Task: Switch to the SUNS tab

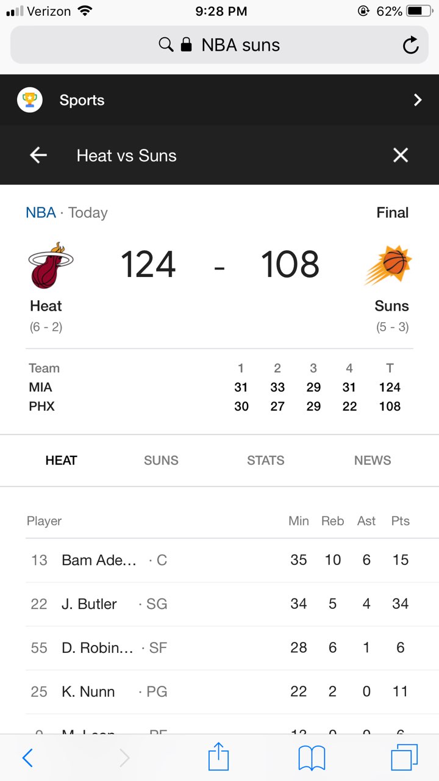Action: [161, 461]
